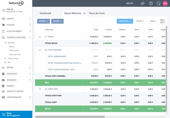Viewport: 170px width, 118px height.
Task: Open the ANALITICO view dropdown
Action: click(x=125, y=21)
